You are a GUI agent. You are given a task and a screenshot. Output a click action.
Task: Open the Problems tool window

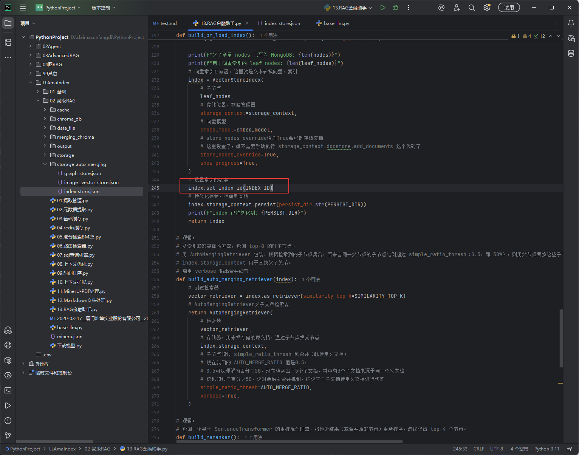coord(8,421)
